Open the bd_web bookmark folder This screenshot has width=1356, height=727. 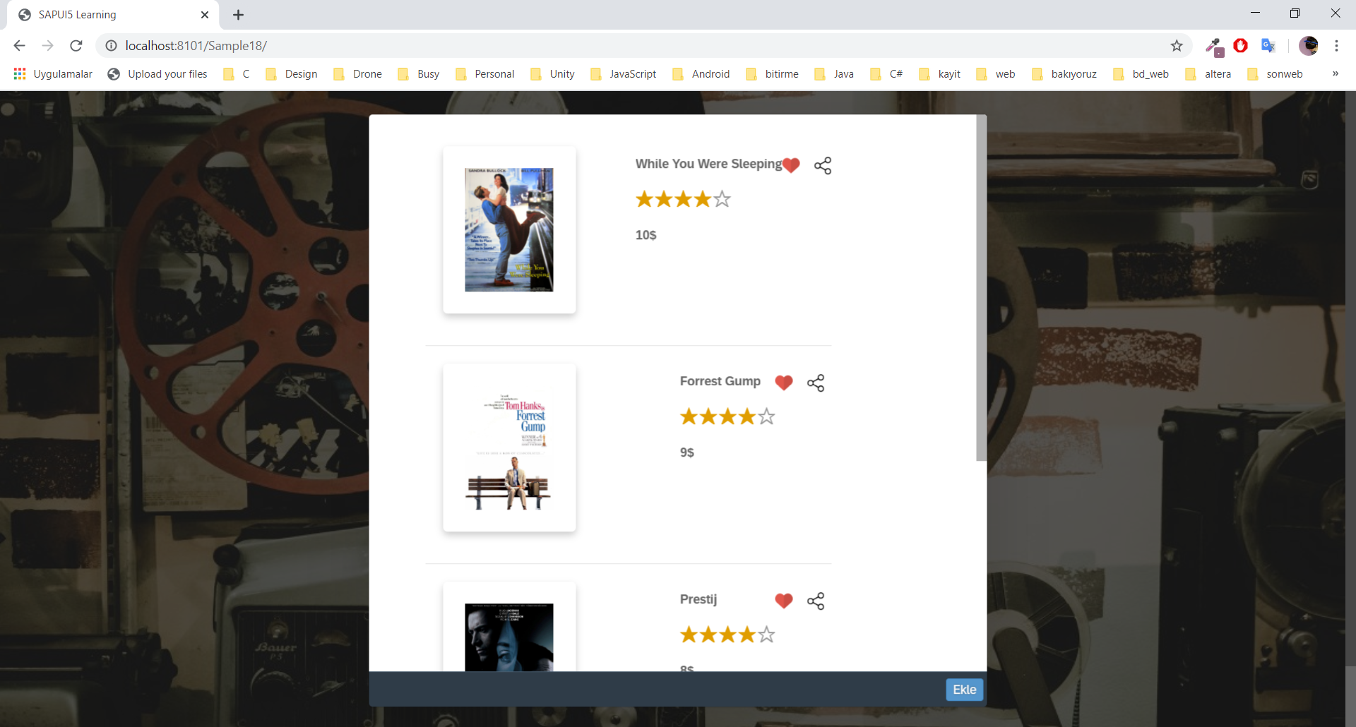pos(1141,73)
